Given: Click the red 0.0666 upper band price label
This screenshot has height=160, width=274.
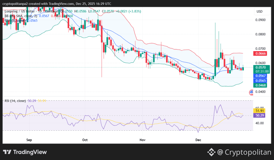Looking at the screenshot, I should [260, 54].
